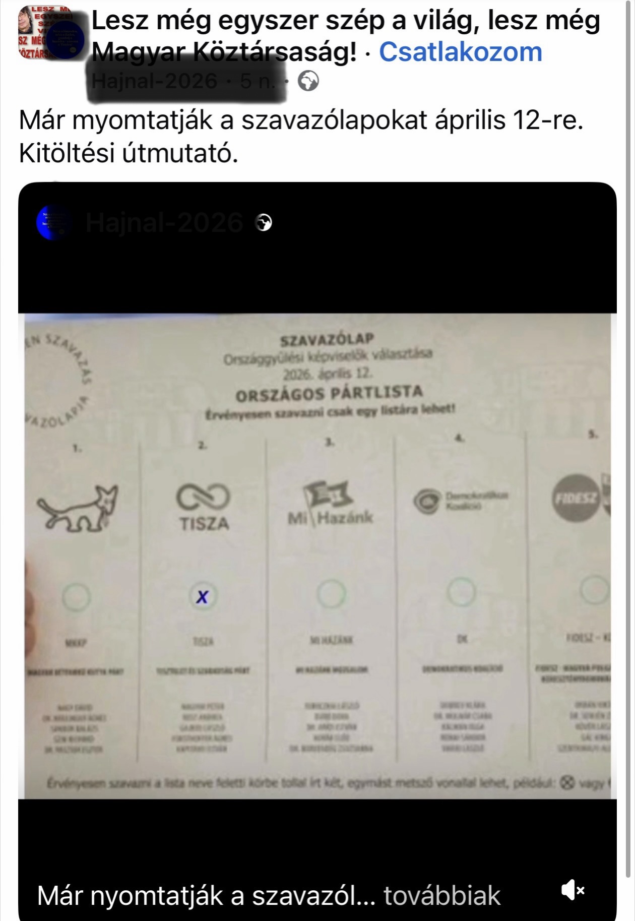Image resolution: width=635 pixels, height=921 pixels.
Task: Click the SZAVAZÓLAP heading in the video
Action: [327, 339]
